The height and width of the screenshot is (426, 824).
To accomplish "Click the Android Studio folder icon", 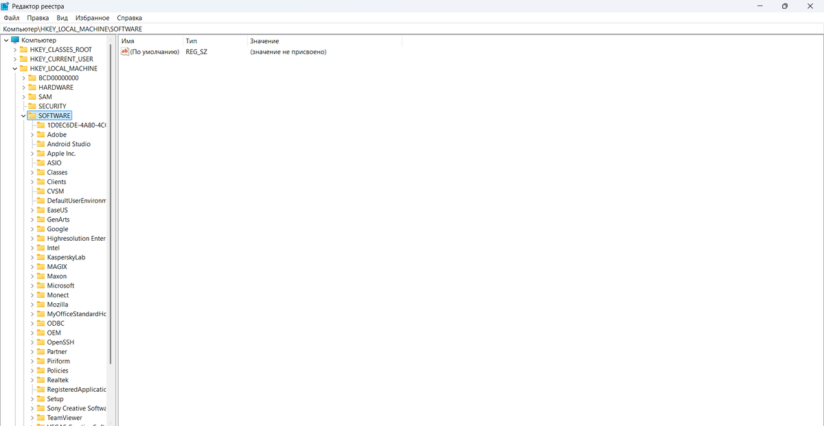I will 41,144.
